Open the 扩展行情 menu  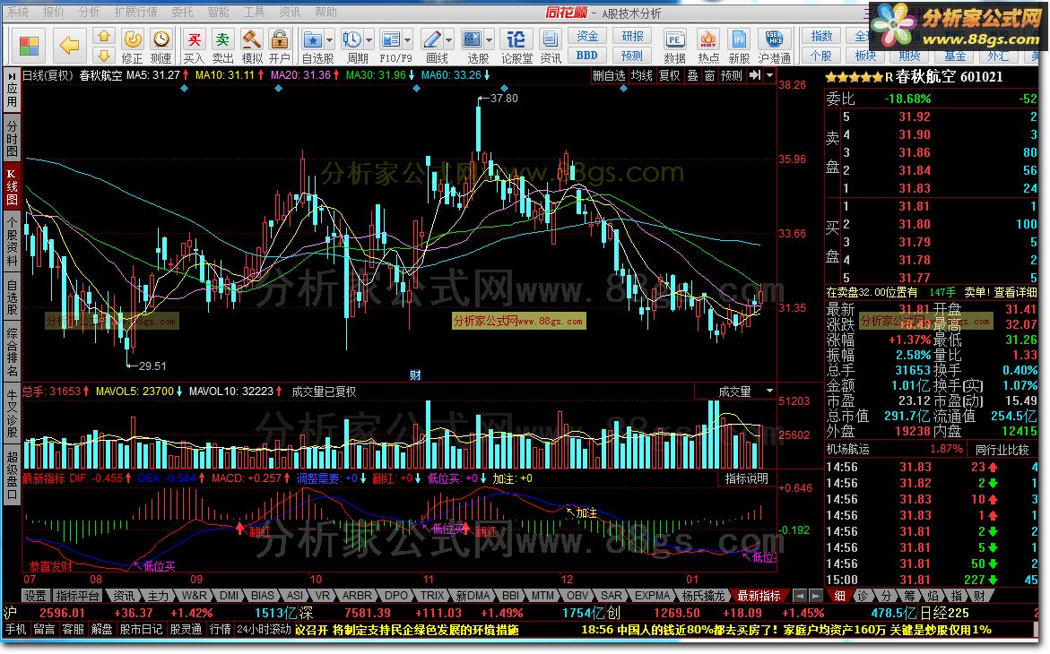click(x=135, y=12)
